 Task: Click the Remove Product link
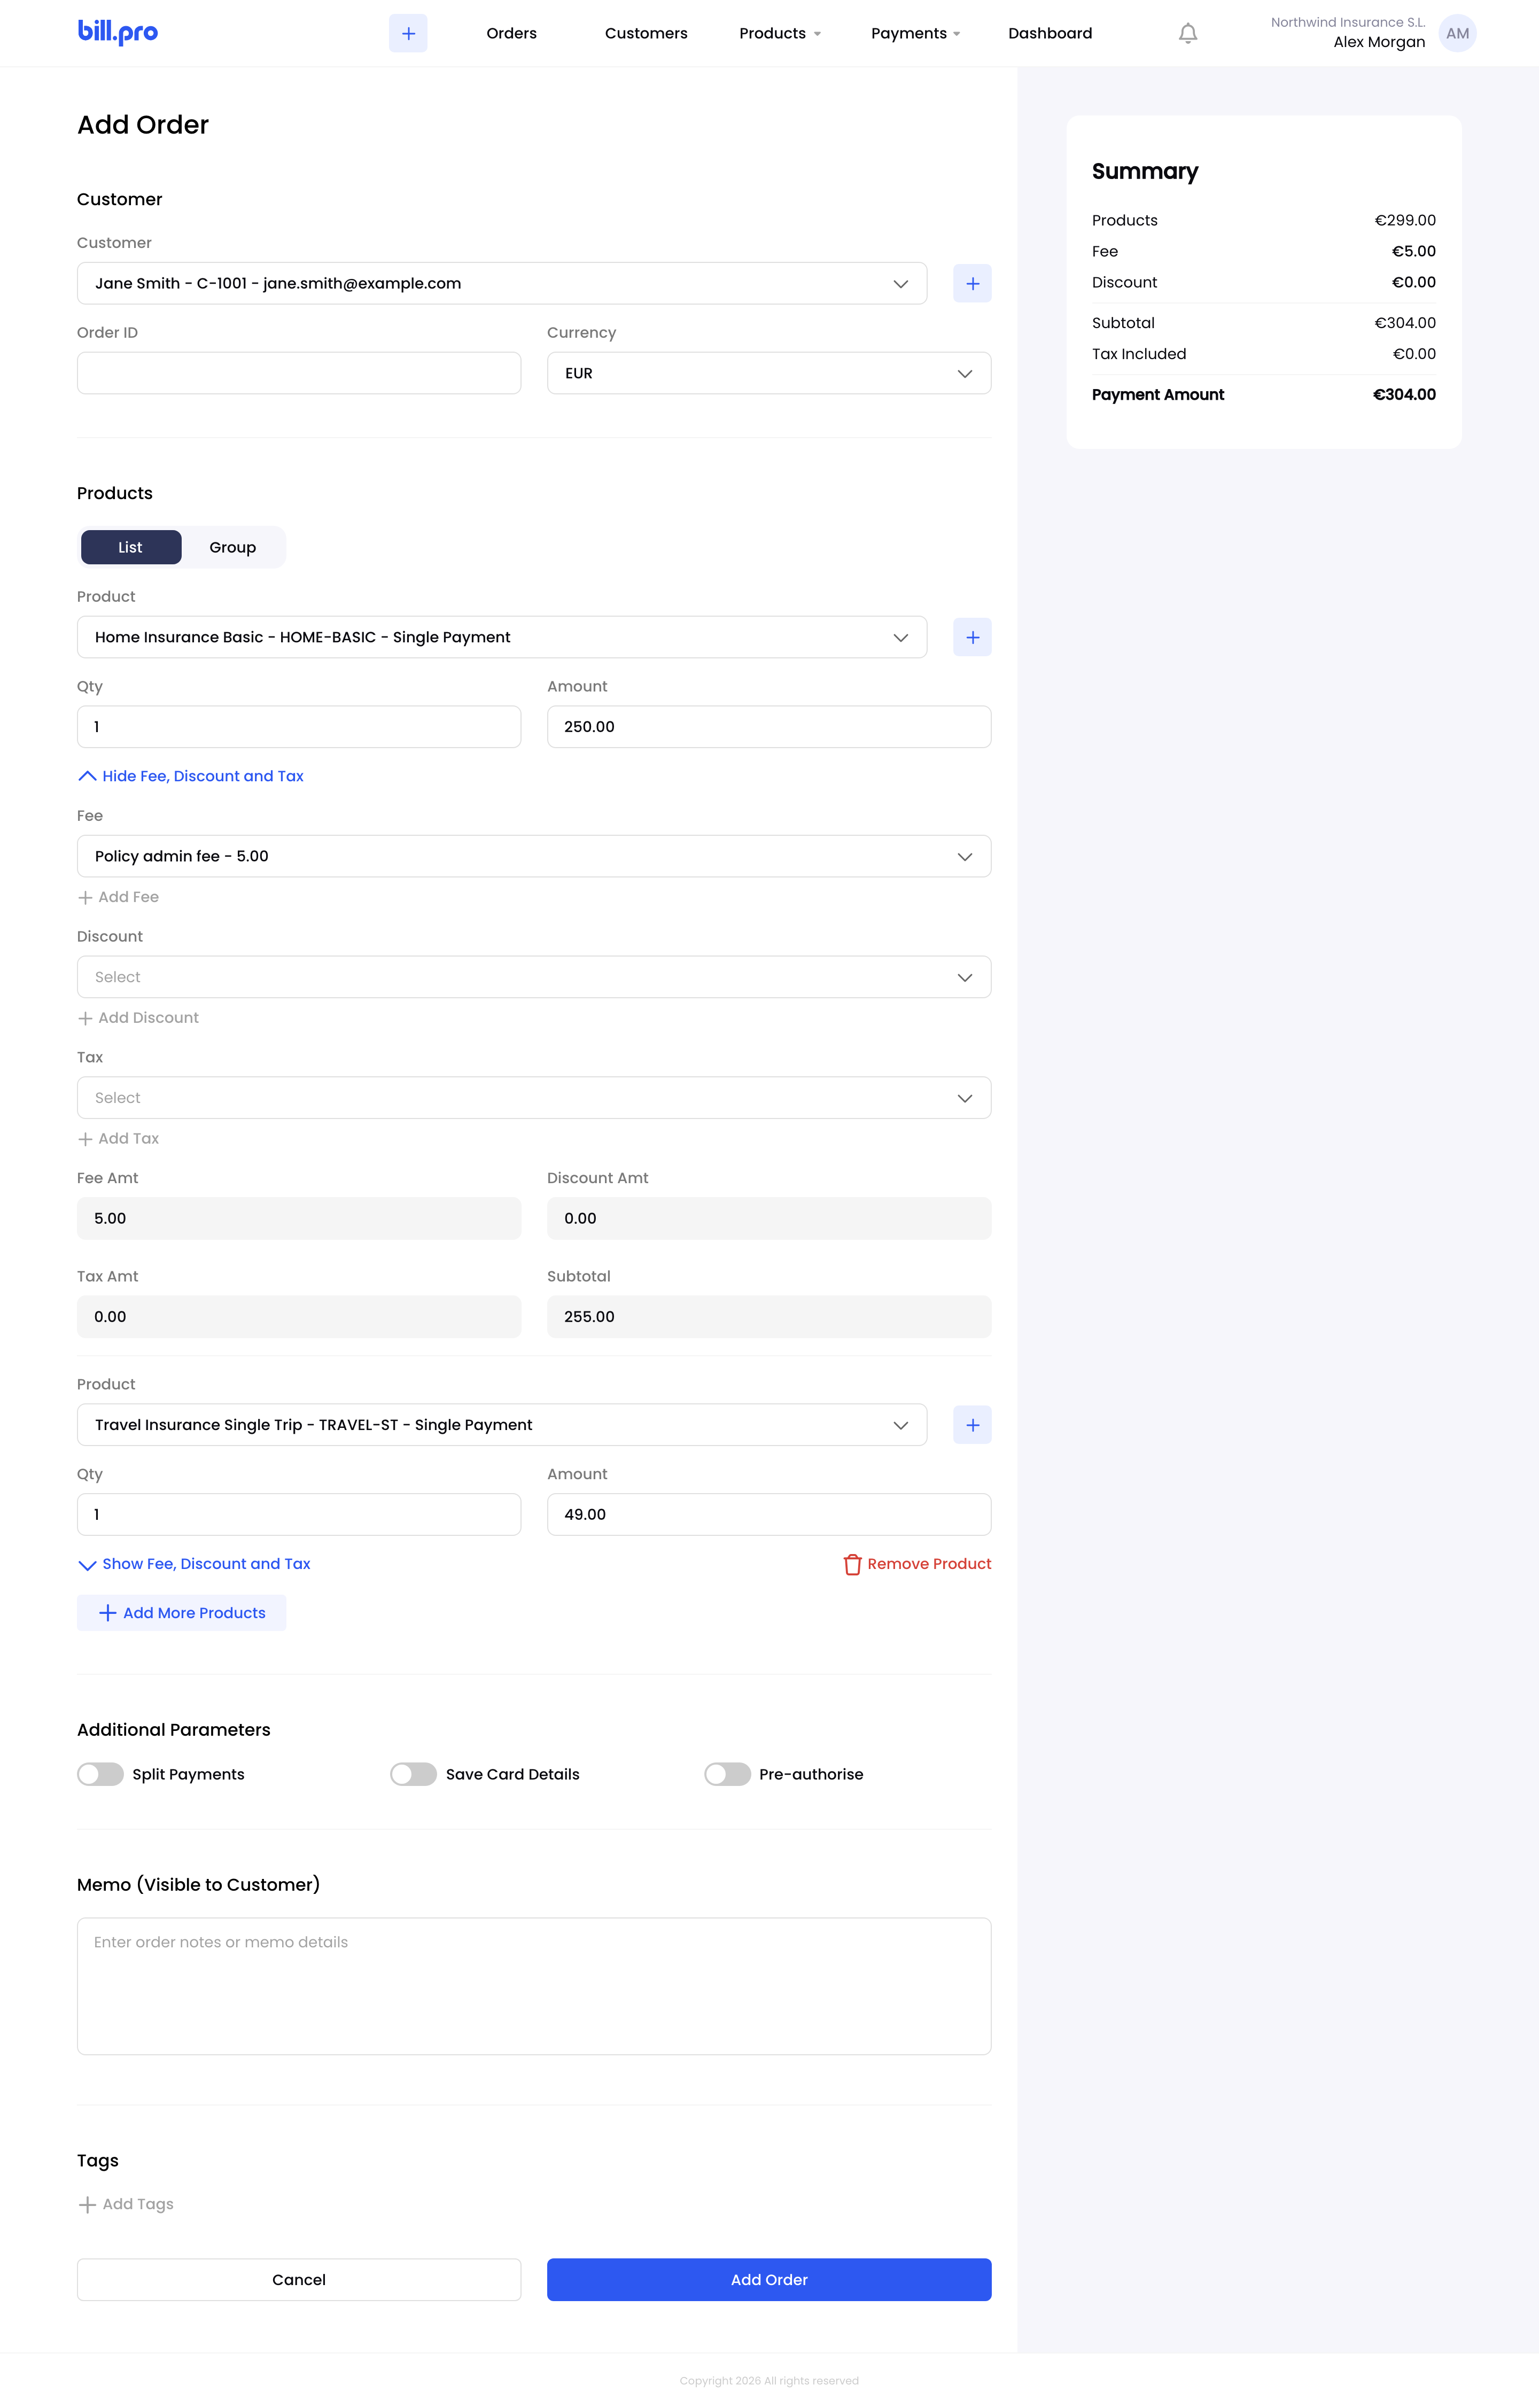pyautogui.click(x=917, y=1564)
